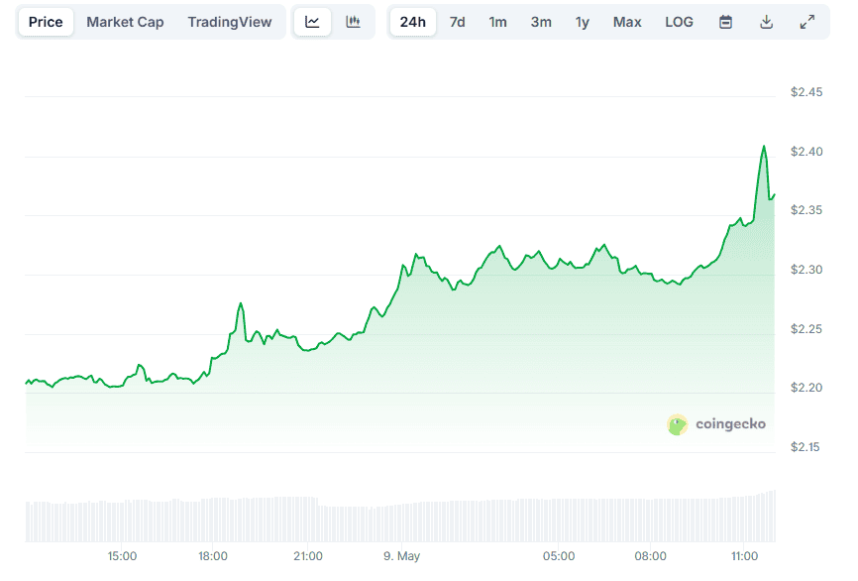Click the $2.35 axis label
Screen dimensions: 858x581
tap(806, 210)
